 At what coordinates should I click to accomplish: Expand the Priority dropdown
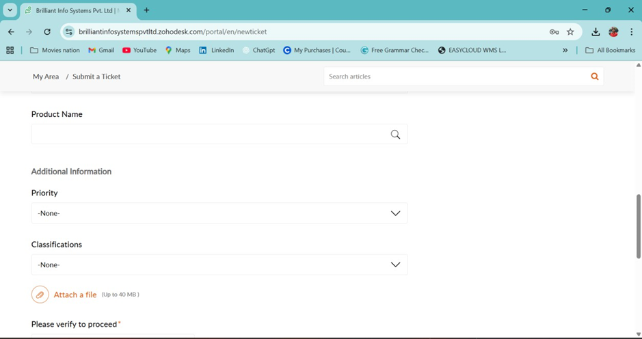pos(219,213)
